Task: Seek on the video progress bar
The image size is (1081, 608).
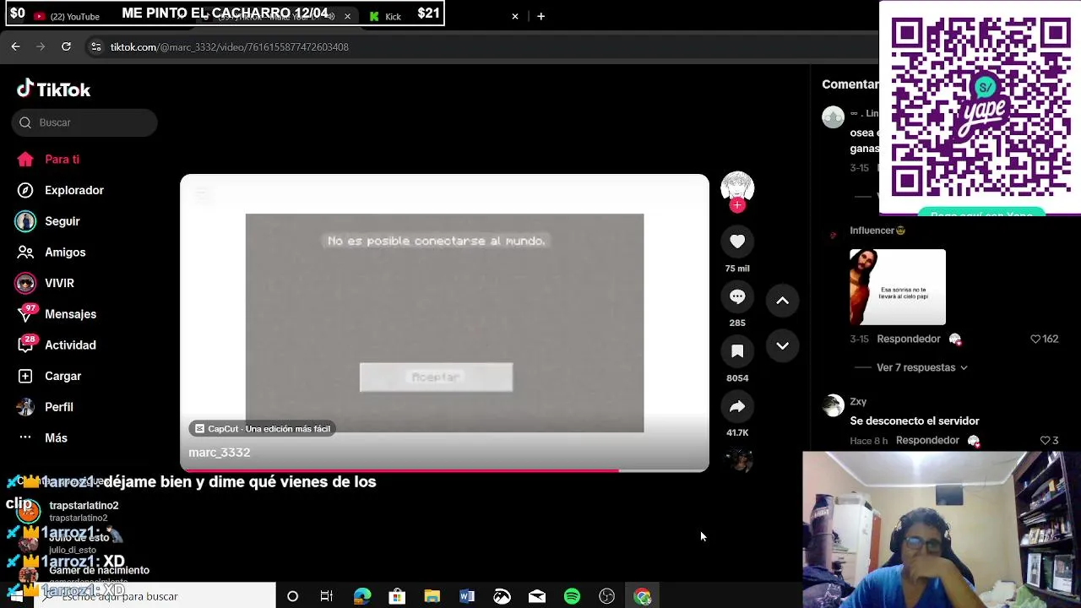Action: [444, 470]
